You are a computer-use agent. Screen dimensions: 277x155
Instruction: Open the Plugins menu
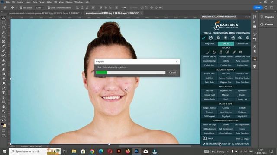(69, 2)
